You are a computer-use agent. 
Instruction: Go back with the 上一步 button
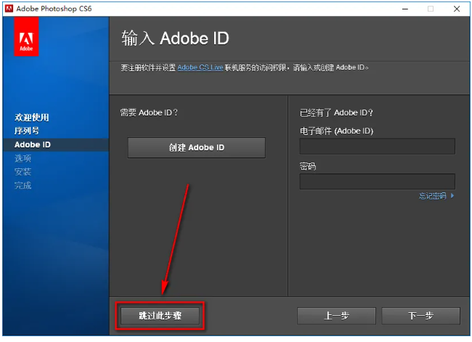[x=336, y=316]
